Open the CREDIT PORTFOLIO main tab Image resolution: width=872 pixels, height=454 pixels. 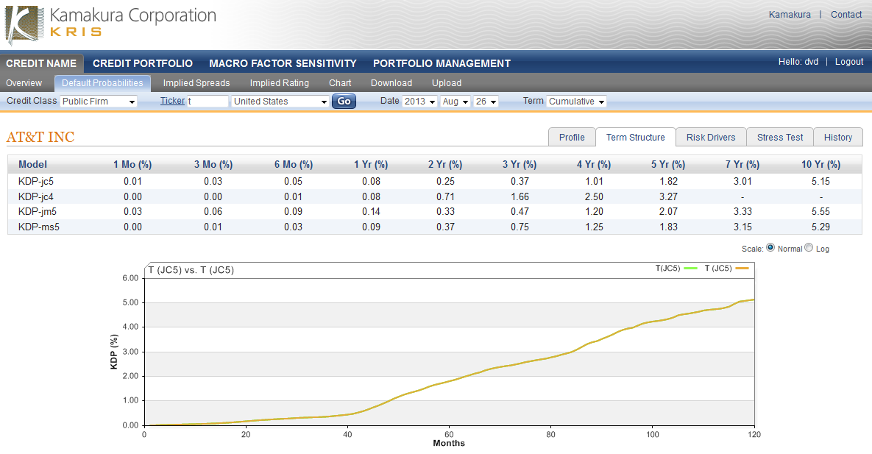pyautogui.click(x=143, y=63)
